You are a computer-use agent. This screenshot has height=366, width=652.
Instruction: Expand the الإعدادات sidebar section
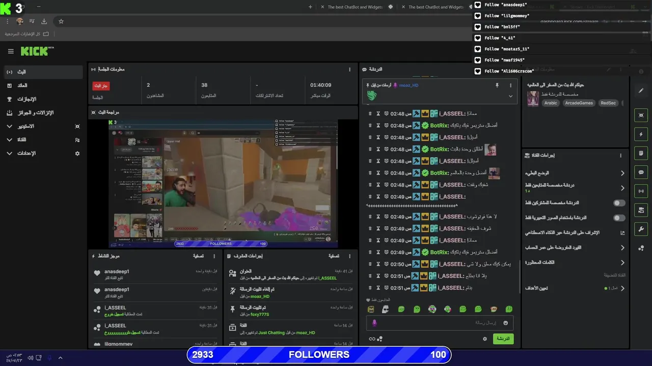point(9,153)
